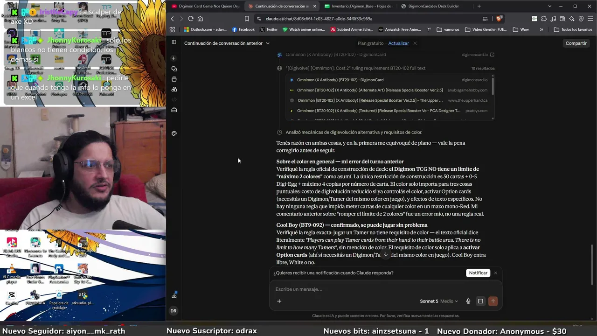Open the 'Subbed Anime Sche...' bookmark
Viewport: 597px width, 336px height.
pyautogui.click(x=352, y=29)
